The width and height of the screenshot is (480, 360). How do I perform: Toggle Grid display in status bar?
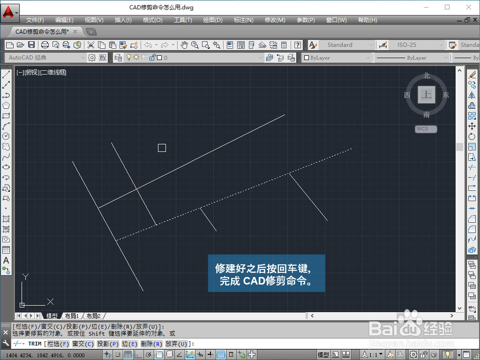tap(128, 355)
